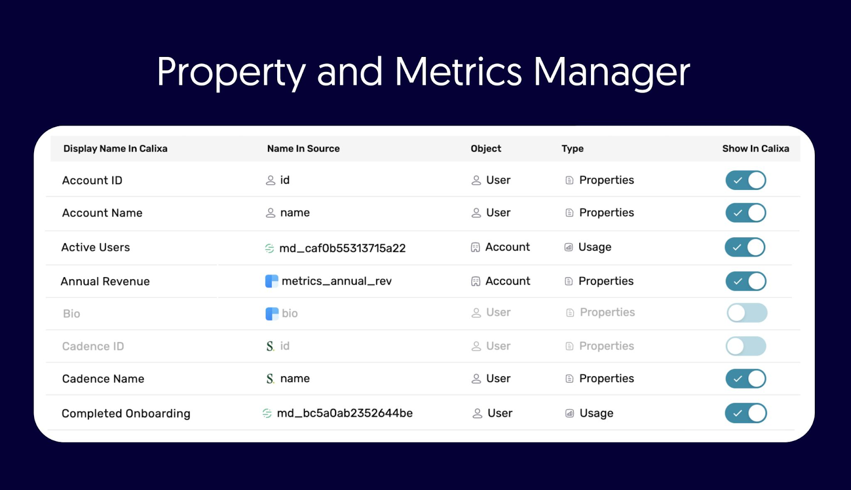Click 'User' object in Completed Onboarding row
The image size is (851, 490).
(500, 413)
